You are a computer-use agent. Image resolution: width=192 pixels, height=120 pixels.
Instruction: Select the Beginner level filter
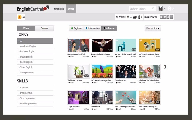[76, 28]
